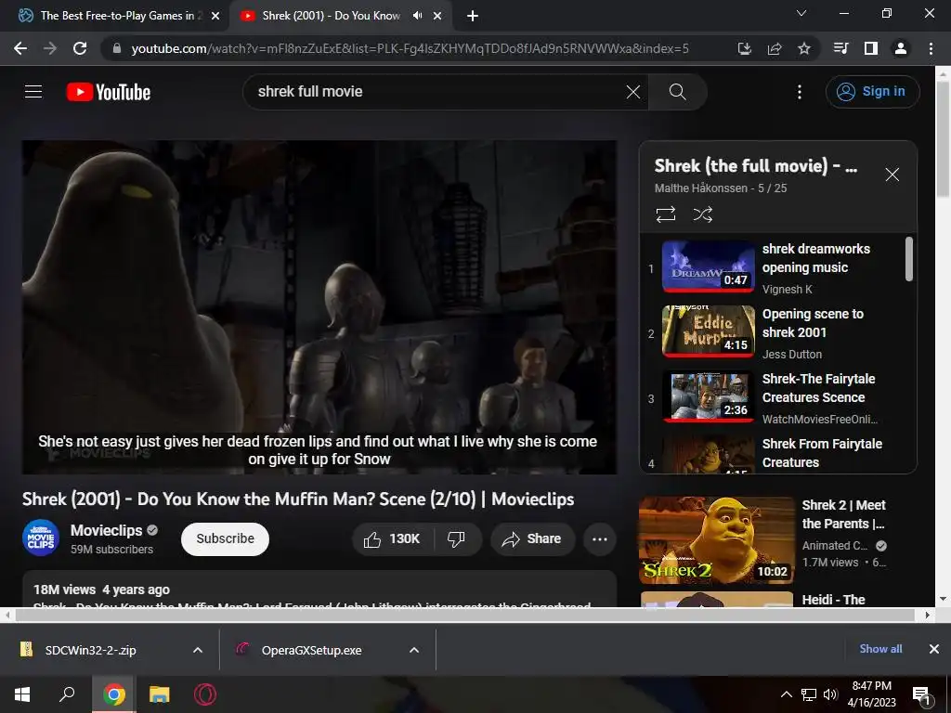Play 'shrek dreamworks opening music' playlist item

[x=774, y=268]
